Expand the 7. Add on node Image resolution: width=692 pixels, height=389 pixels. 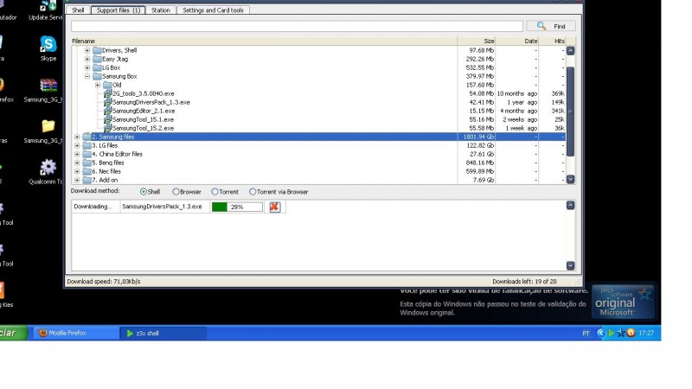point(77,180)
